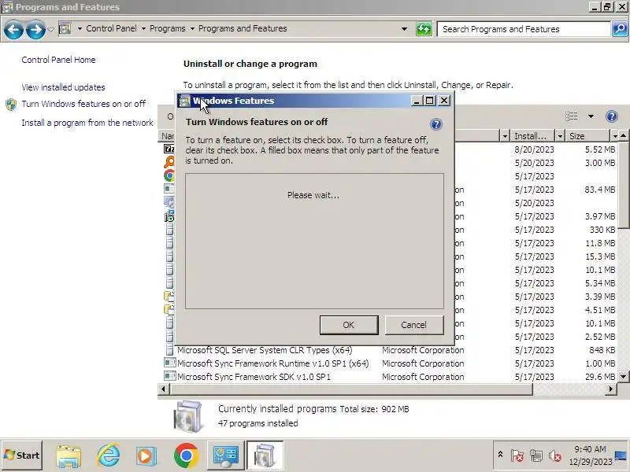Click the Chrome program icon in list
The image size is (630, 472).
tap(169, 175)
